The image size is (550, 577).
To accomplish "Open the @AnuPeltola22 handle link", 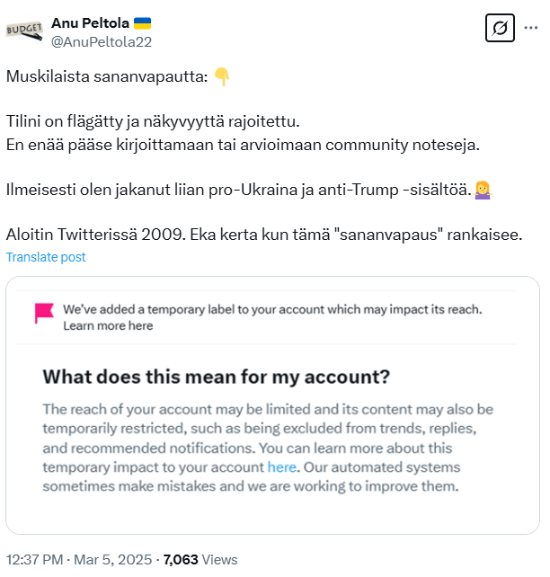I will point(101,40).
